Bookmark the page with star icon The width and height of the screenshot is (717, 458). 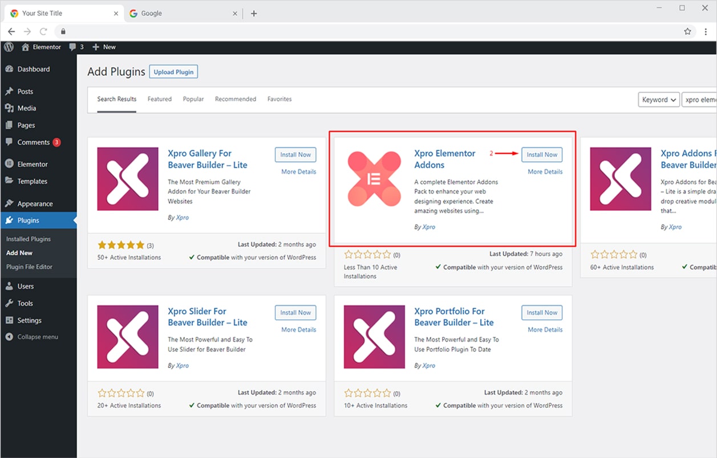tap(687, 31)
